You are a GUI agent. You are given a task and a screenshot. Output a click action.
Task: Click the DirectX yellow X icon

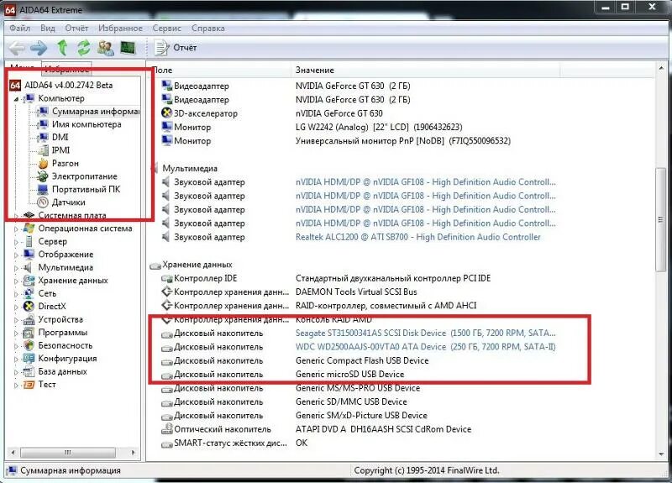click(29, 307)
